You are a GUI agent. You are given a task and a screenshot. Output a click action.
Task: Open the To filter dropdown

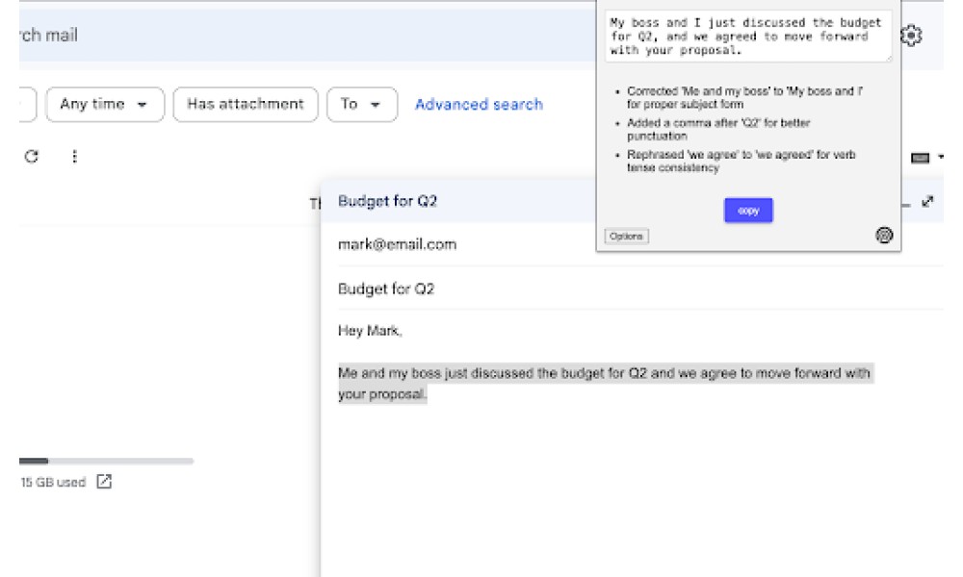[x=362, y=104]
